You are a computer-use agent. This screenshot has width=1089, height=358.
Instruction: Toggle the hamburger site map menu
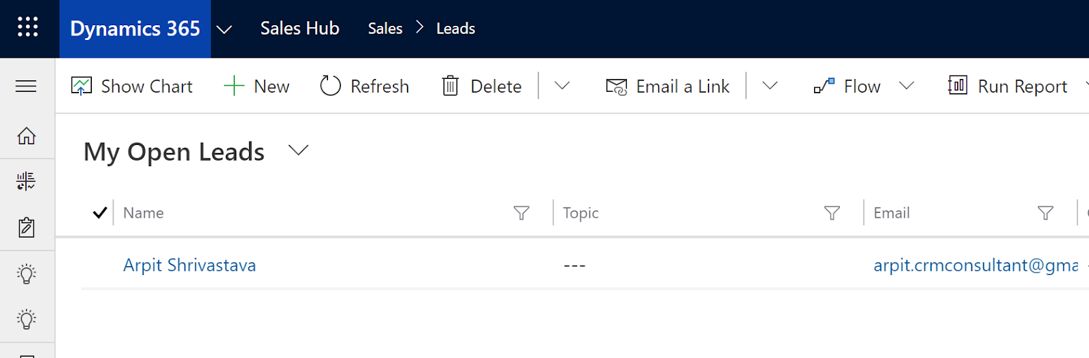26,86
